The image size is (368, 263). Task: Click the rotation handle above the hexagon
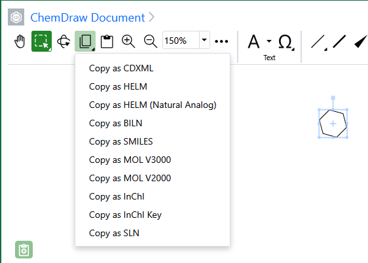pyautogui.click(x=333, y=97)
